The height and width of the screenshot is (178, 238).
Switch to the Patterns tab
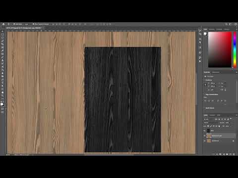click(227, 29)
